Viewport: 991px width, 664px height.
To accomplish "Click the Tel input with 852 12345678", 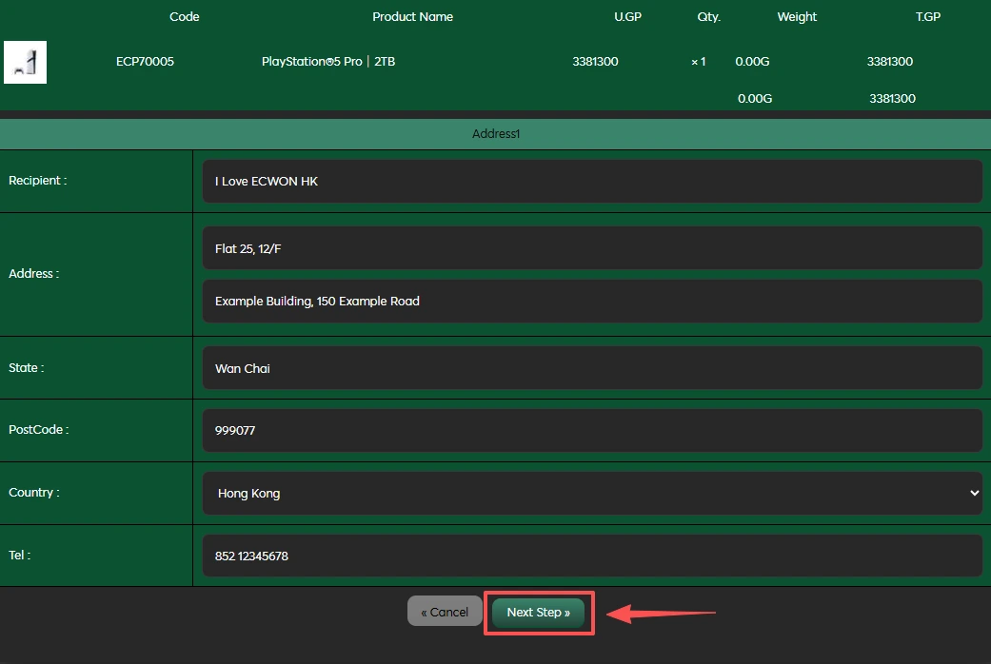I will (591, 556).
